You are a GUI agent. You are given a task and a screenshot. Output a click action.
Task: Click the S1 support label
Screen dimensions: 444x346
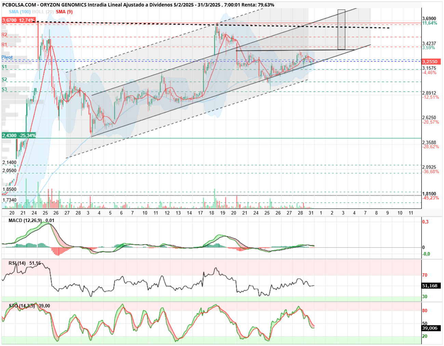(x=4, y=67)
